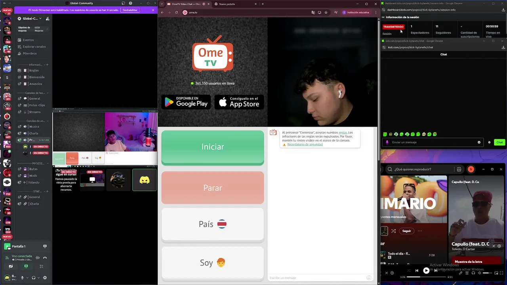The image size is (507, 285).
Task: Open Discord noise suppression waveform icon
Action: pyautogui.click(x=38, y=258)
